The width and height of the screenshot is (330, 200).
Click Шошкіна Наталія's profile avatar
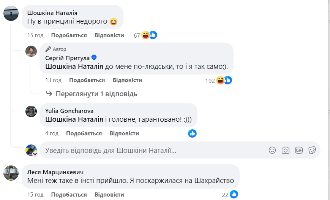point(11,13)
